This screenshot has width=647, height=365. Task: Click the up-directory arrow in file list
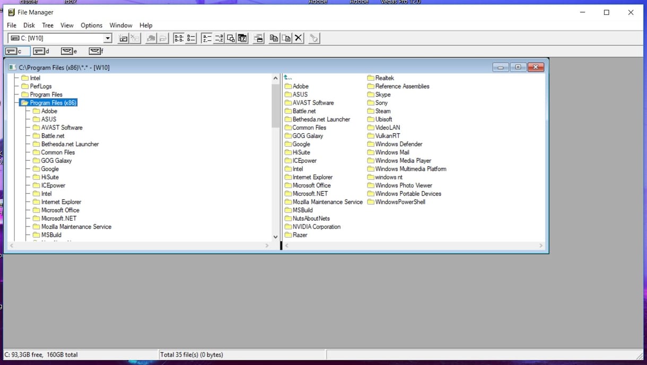pyautogui.click(x=288, y=78)
